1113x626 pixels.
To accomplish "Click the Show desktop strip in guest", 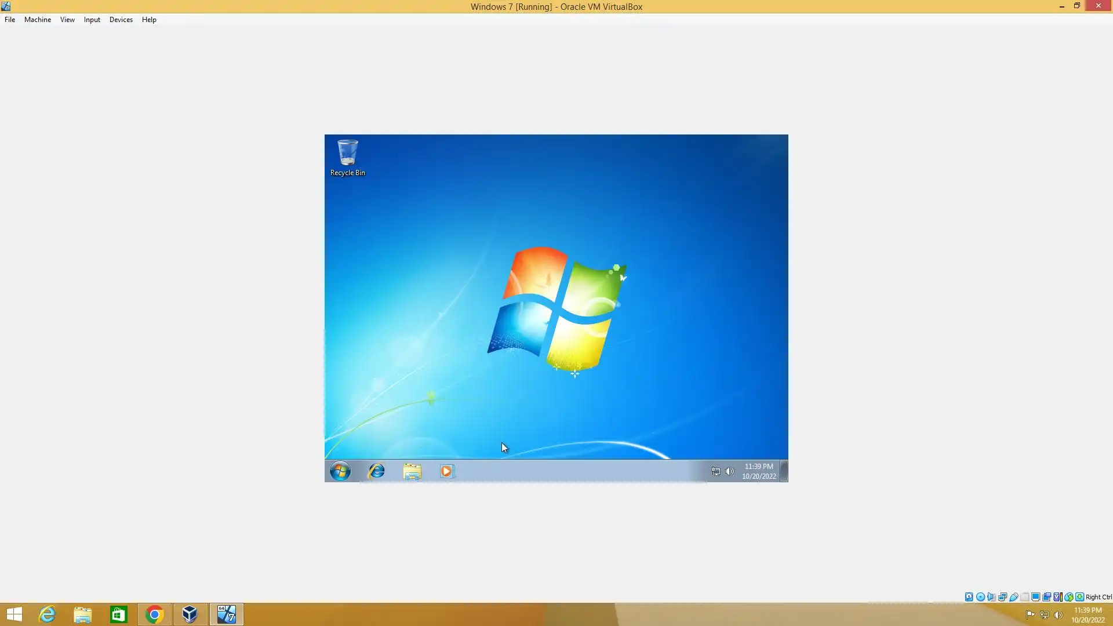I will point(784,471).
